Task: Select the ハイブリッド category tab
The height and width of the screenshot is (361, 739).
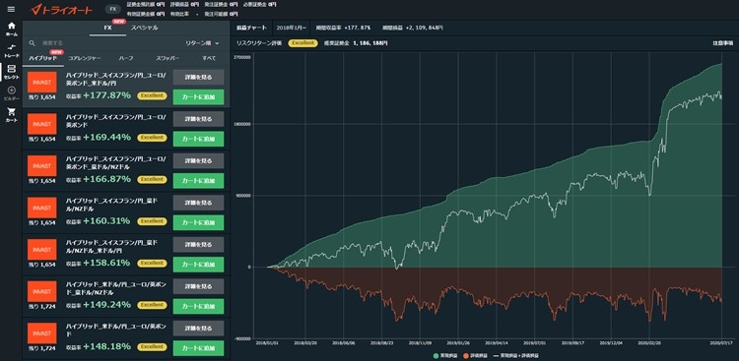Action: click(42, 58)
